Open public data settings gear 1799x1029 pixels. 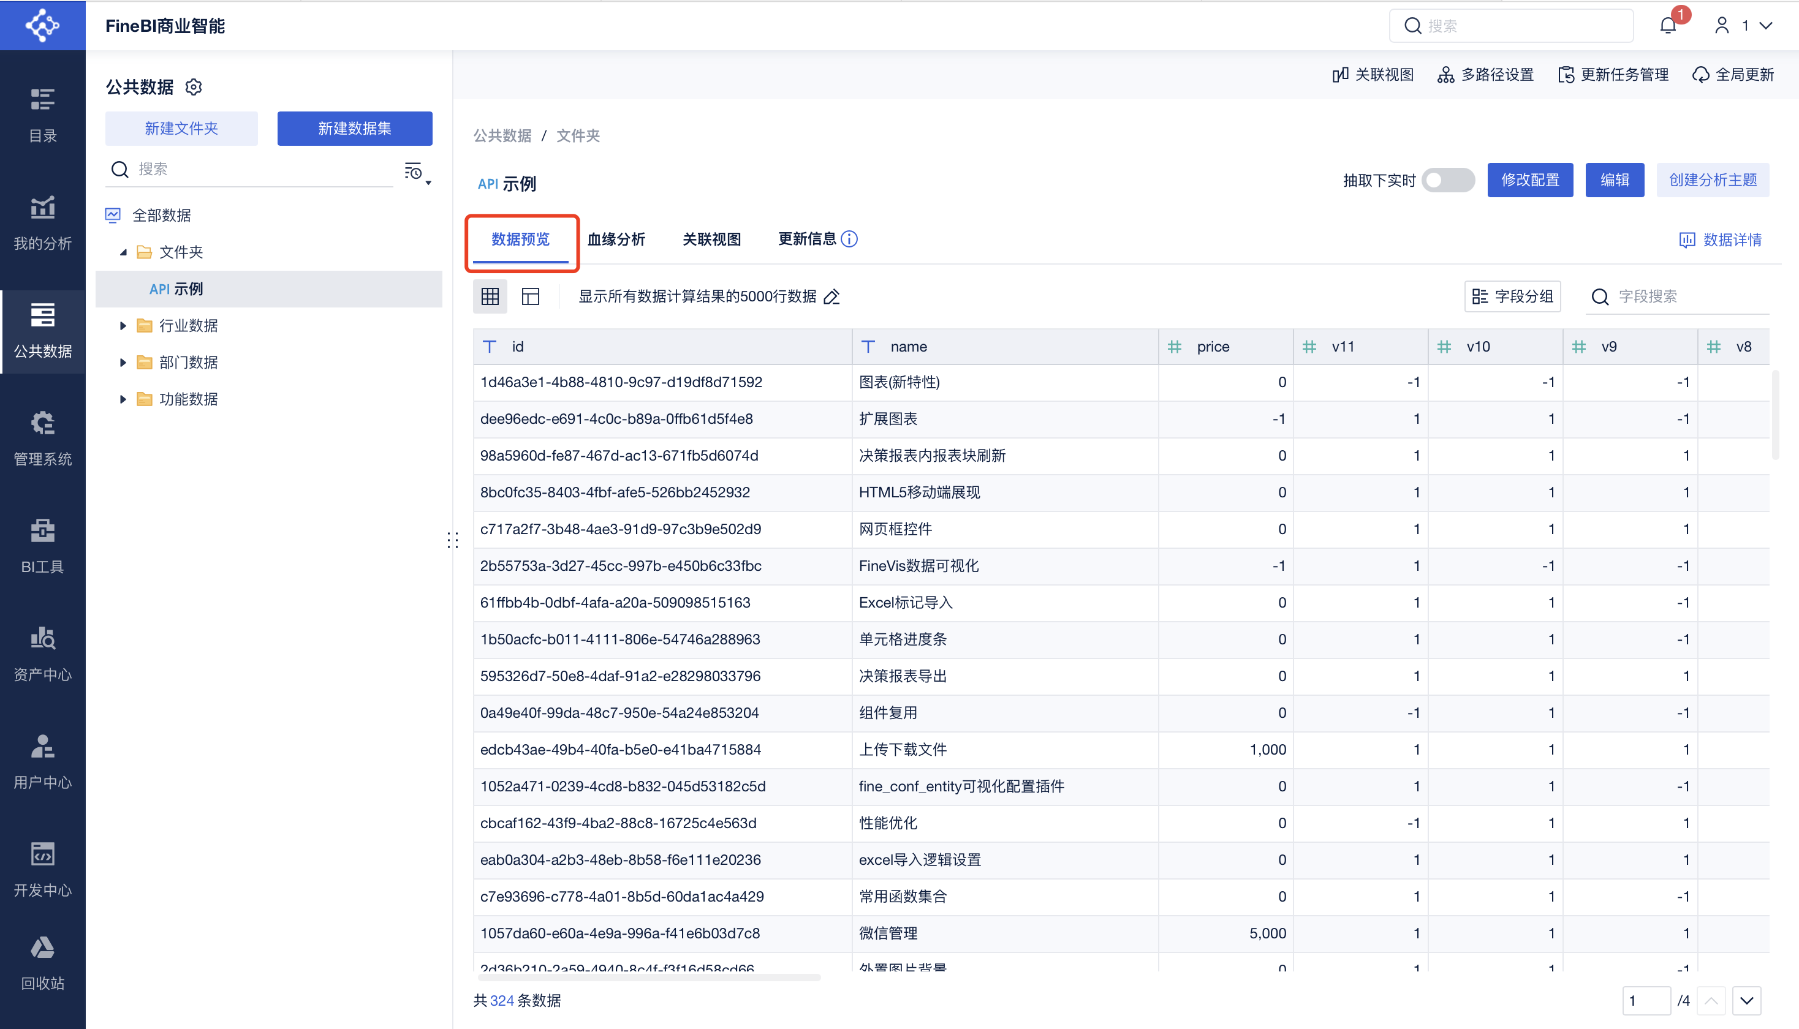pos(194,87)
